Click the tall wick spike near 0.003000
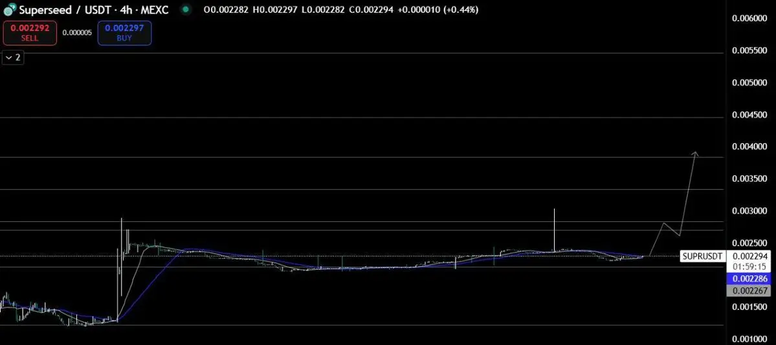Viewport: 776px width, 345px height. tap(554, 230)
